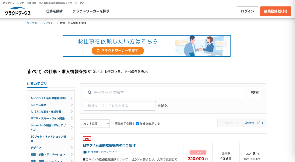Expand システム開発 category chevron
This screenshot has height=162, width=295.
pos(72,105)
